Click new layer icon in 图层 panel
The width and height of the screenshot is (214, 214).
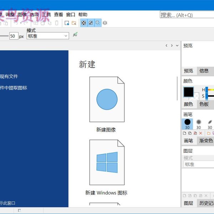coord(184,196)
